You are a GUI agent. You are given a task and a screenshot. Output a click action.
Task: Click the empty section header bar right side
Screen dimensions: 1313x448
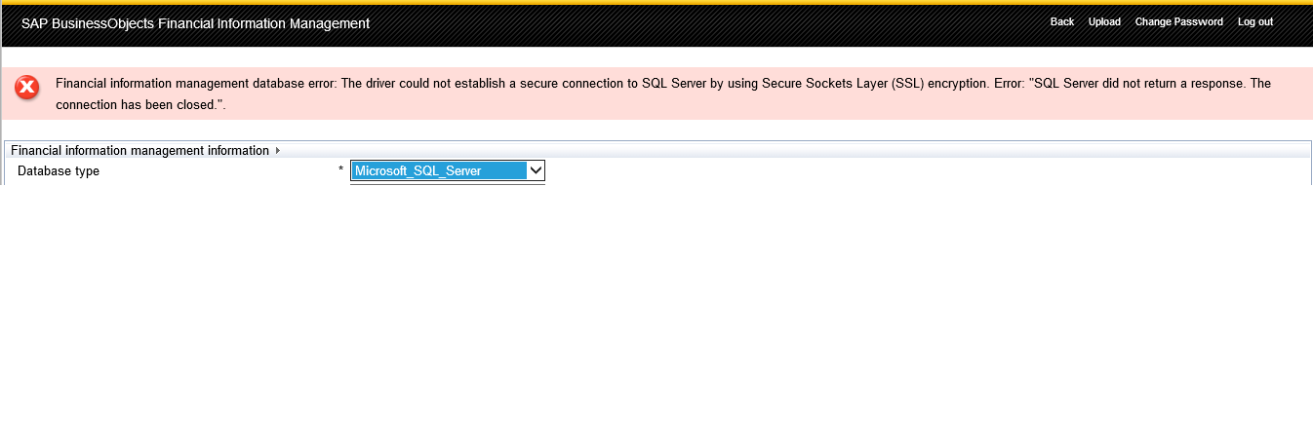point(878,151)
